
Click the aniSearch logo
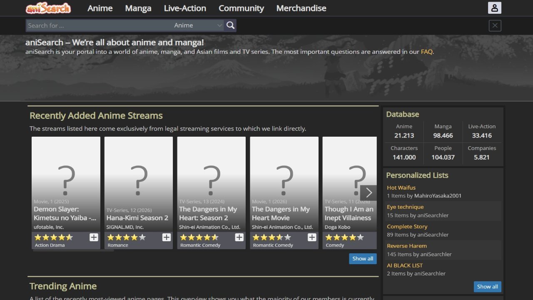tap(48, 8)
